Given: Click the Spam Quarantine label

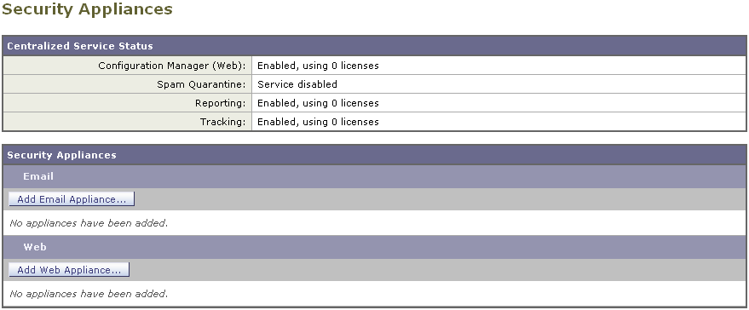Looking at the screenshot, I should coord(201,84).
